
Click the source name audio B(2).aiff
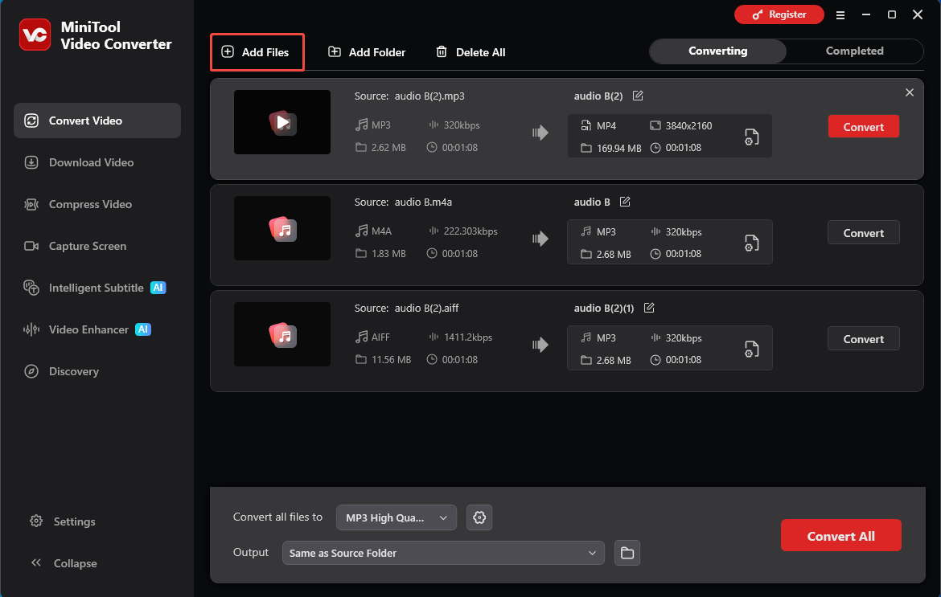[x=427, y=308]
